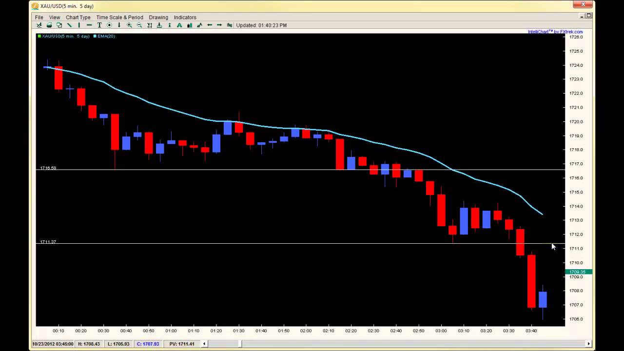Click the date 10/23/2012 03:45:00 status field

pos(53,344)
